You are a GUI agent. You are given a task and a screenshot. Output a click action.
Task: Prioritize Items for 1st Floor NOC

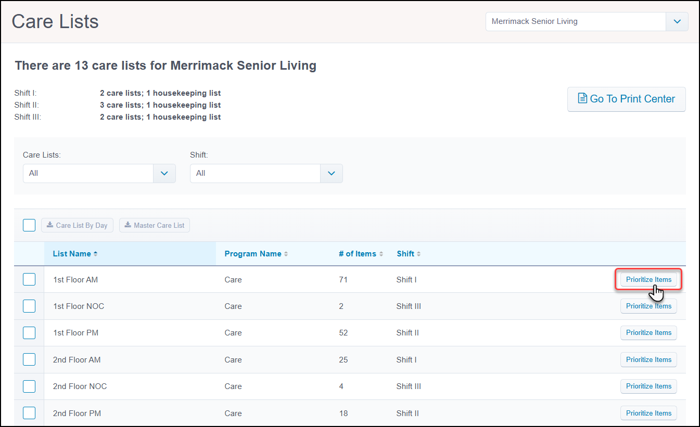648,306
